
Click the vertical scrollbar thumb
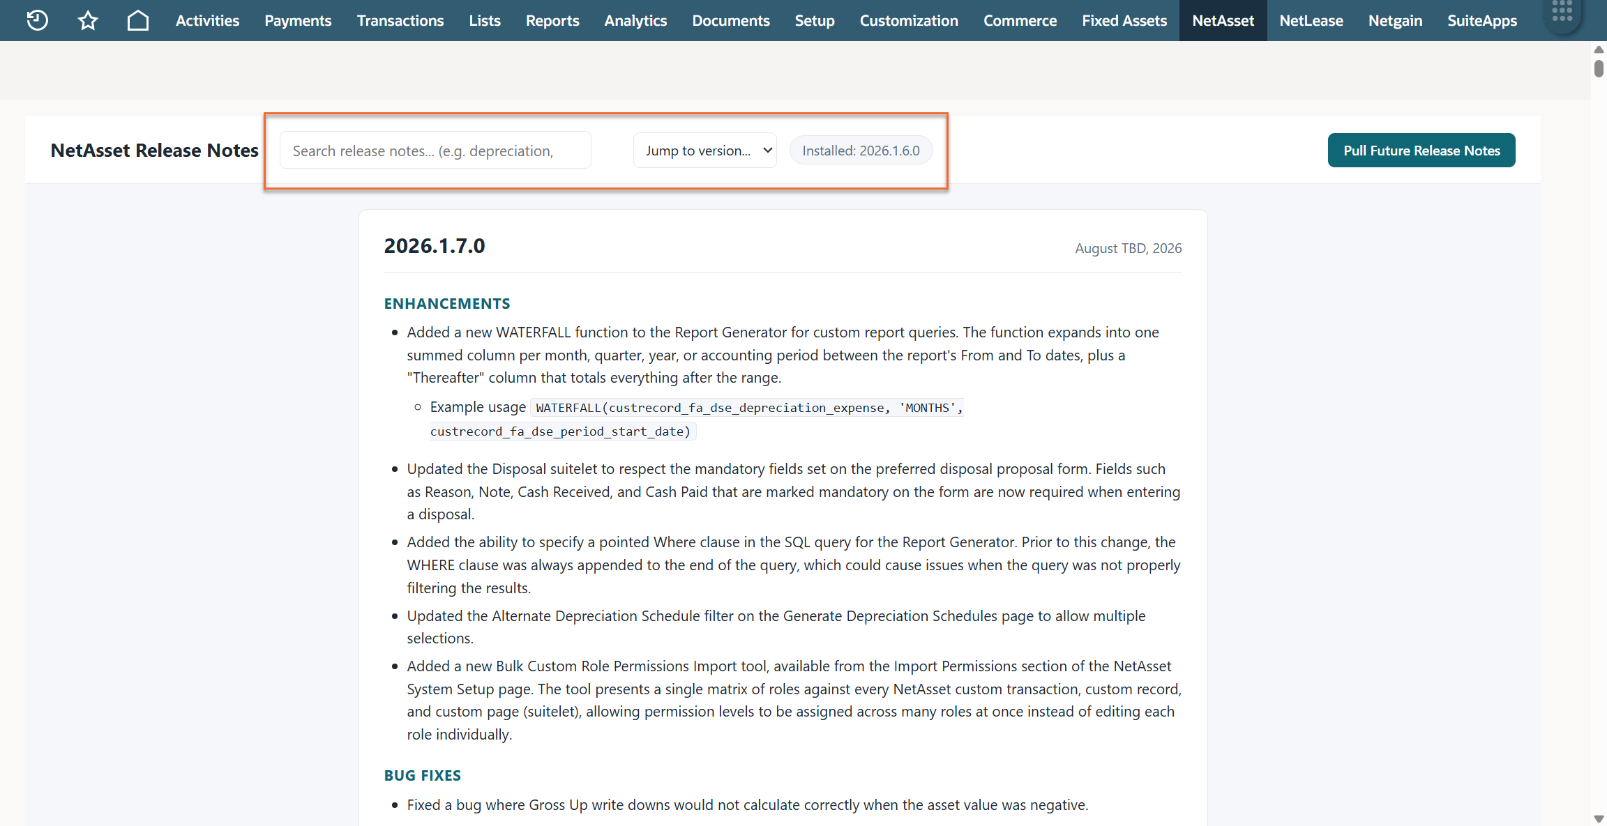coord(1599,68)
